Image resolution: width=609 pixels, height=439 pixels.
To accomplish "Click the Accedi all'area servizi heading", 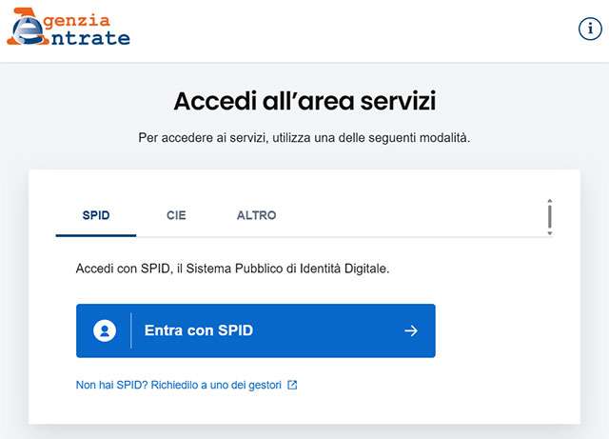I will [304, 101].
